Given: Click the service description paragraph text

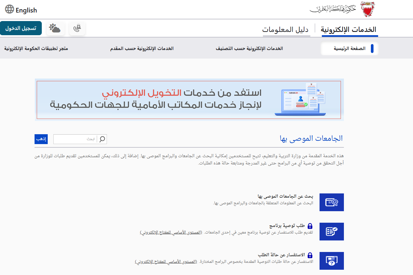Looking at the screenshot, I should (x=189, y=159).
